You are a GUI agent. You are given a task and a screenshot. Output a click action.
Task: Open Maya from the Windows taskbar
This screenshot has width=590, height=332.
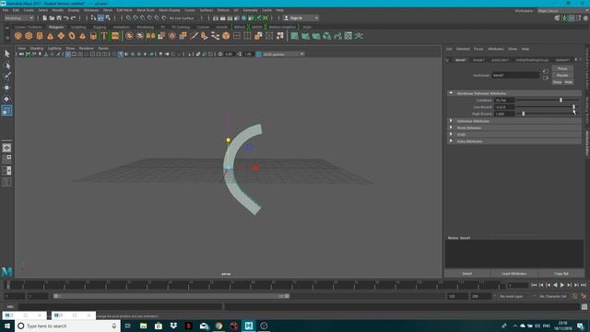(249, 326)
